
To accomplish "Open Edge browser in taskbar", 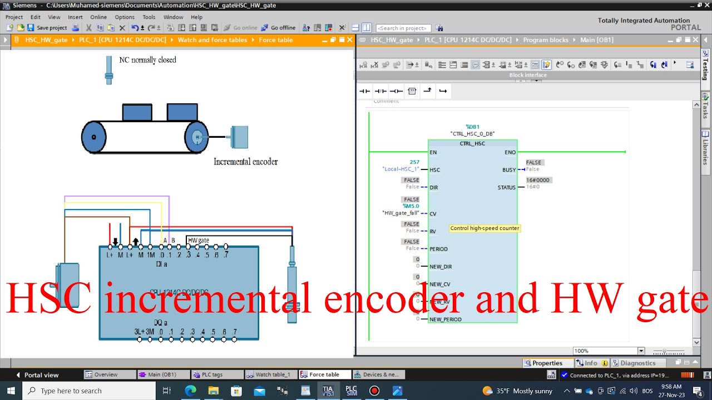I will (190, 391).
